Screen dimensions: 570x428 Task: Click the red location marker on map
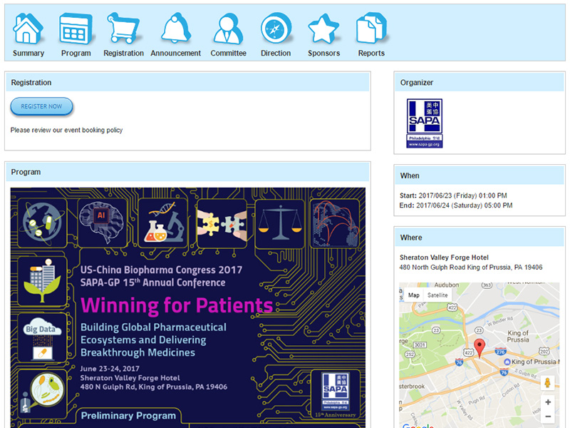coord(480,348)
